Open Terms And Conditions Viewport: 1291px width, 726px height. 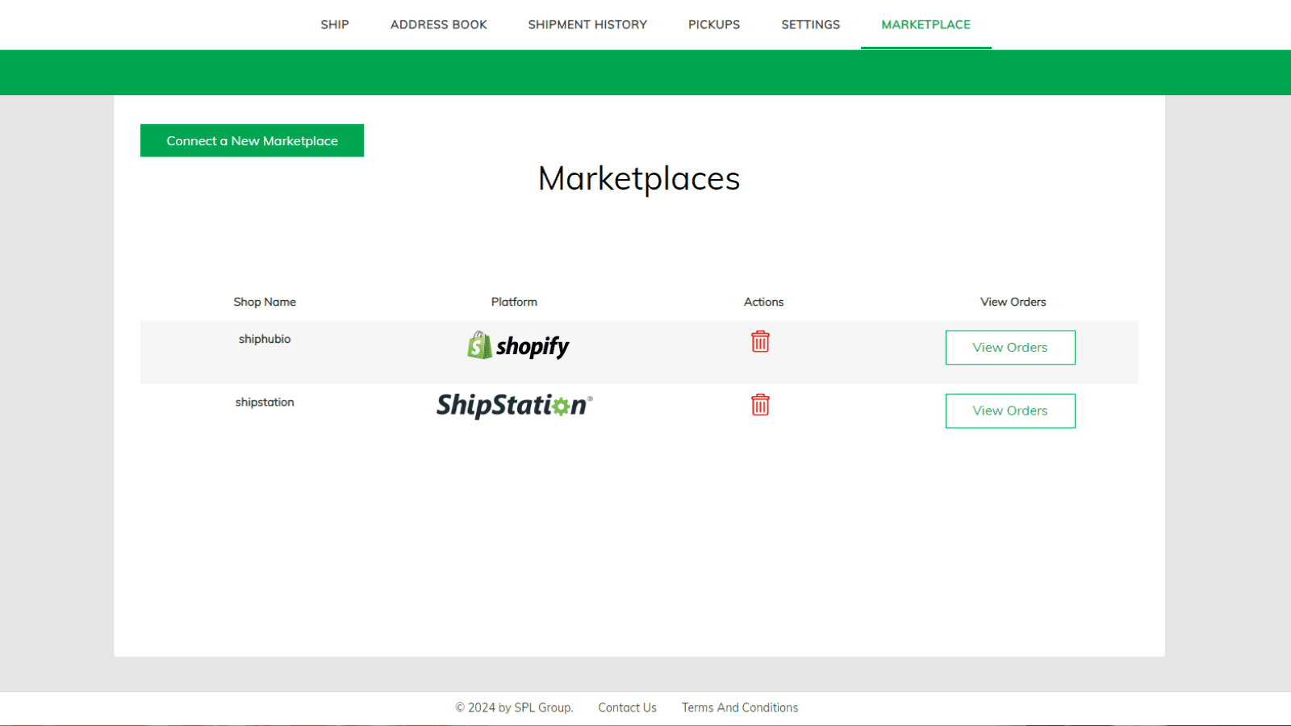coord(739,707)
